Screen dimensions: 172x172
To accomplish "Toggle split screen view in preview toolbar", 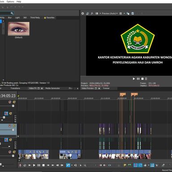I will coord(97,13).
